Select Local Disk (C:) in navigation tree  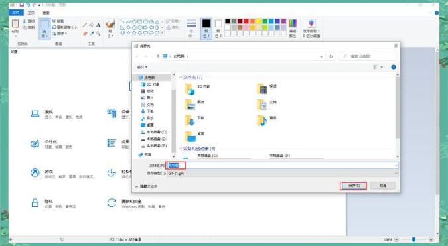tap(154, 132)
